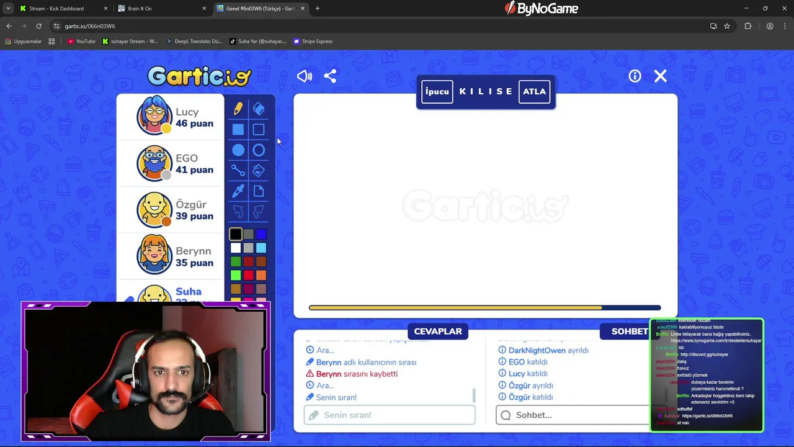Select the dark green color swatch
This screenshot has height=447, width=794.
point(236,261)
